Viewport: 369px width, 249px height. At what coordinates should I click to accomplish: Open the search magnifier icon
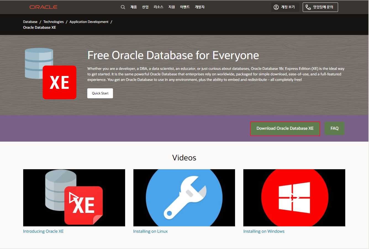[x=123, y=7]
